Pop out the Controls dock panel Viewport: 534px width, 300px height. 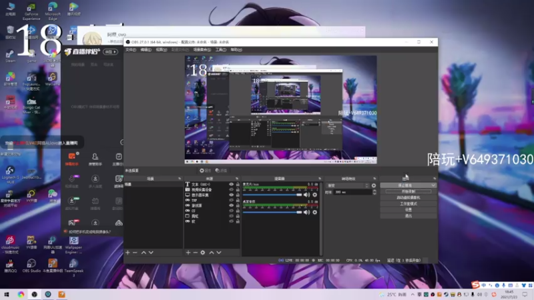click(x=435, y=179)
